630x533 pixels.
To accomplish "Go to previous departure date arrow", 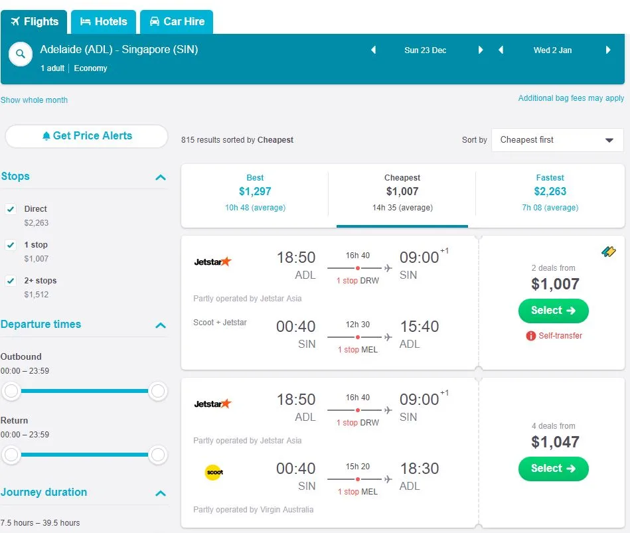I will (373, 50).
